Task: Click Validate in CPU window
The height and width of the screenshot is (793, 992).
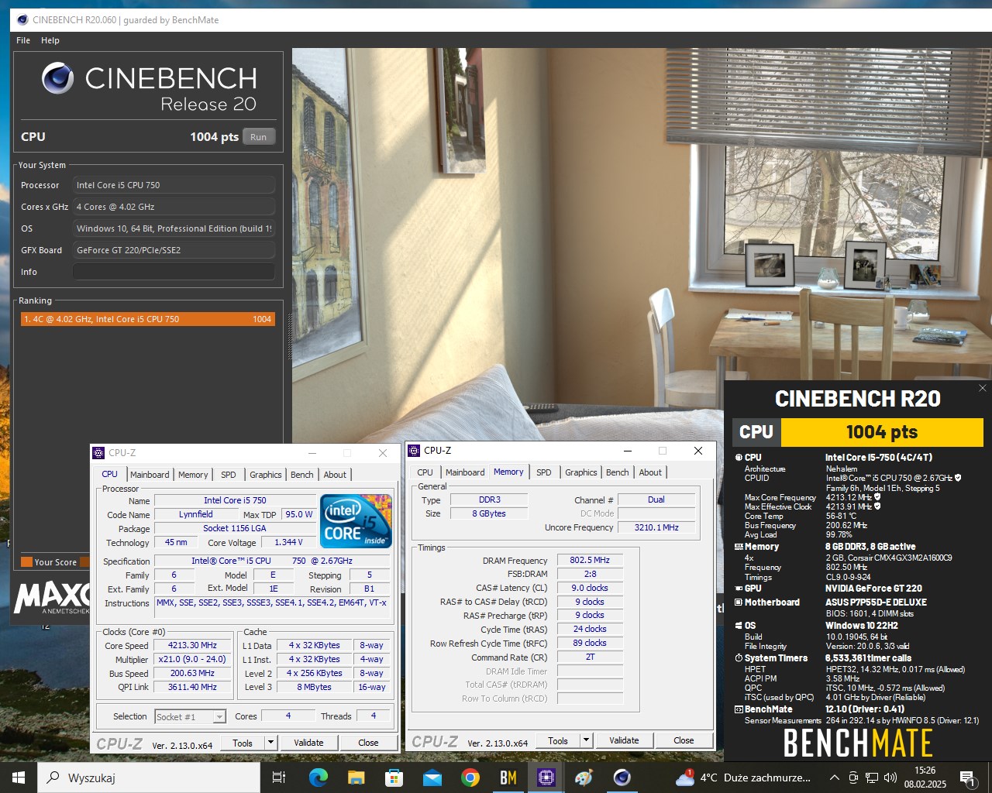Action: (x=308, y=743)
